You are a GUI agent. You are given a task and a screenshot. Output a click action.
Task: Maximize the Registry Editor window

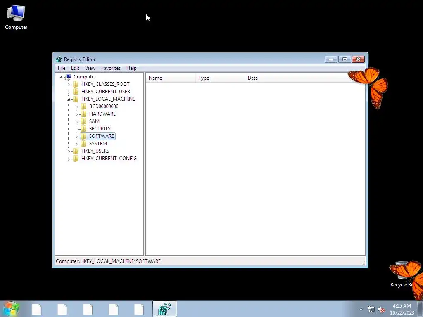tap(345, 59)
